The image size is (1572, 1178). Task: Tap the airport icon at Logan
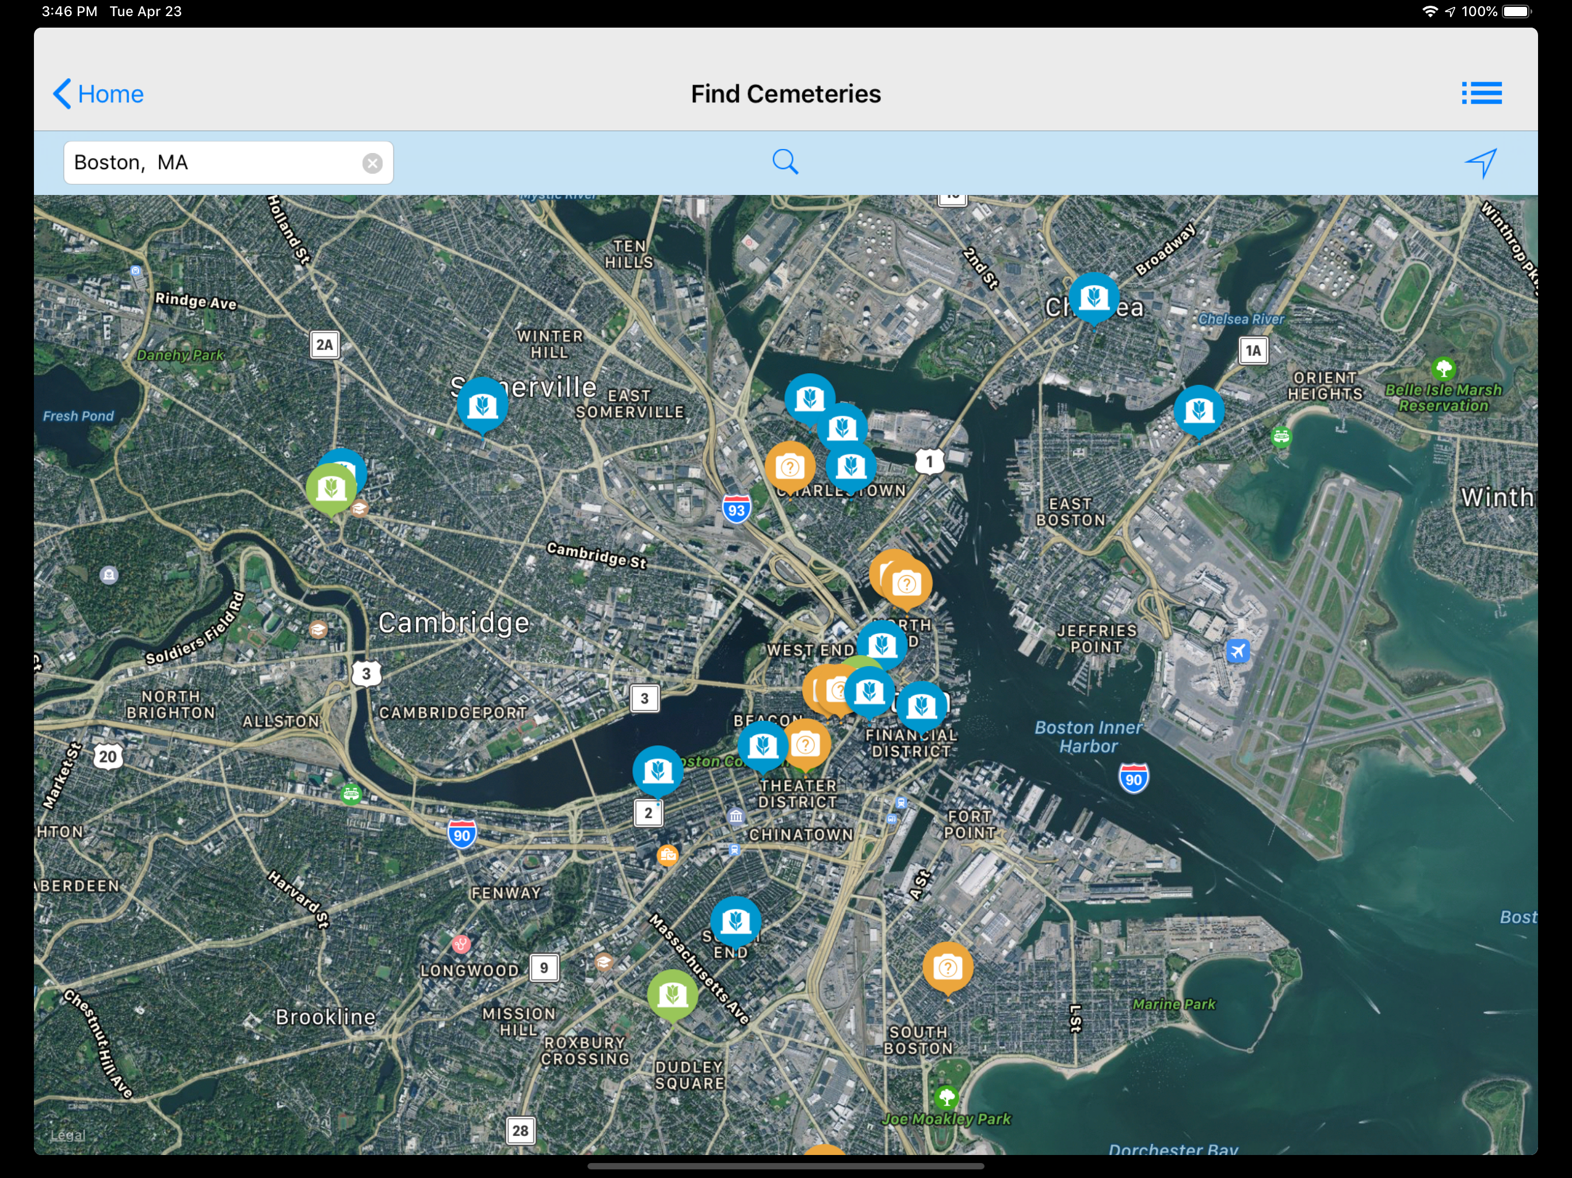click(1237, 651)
